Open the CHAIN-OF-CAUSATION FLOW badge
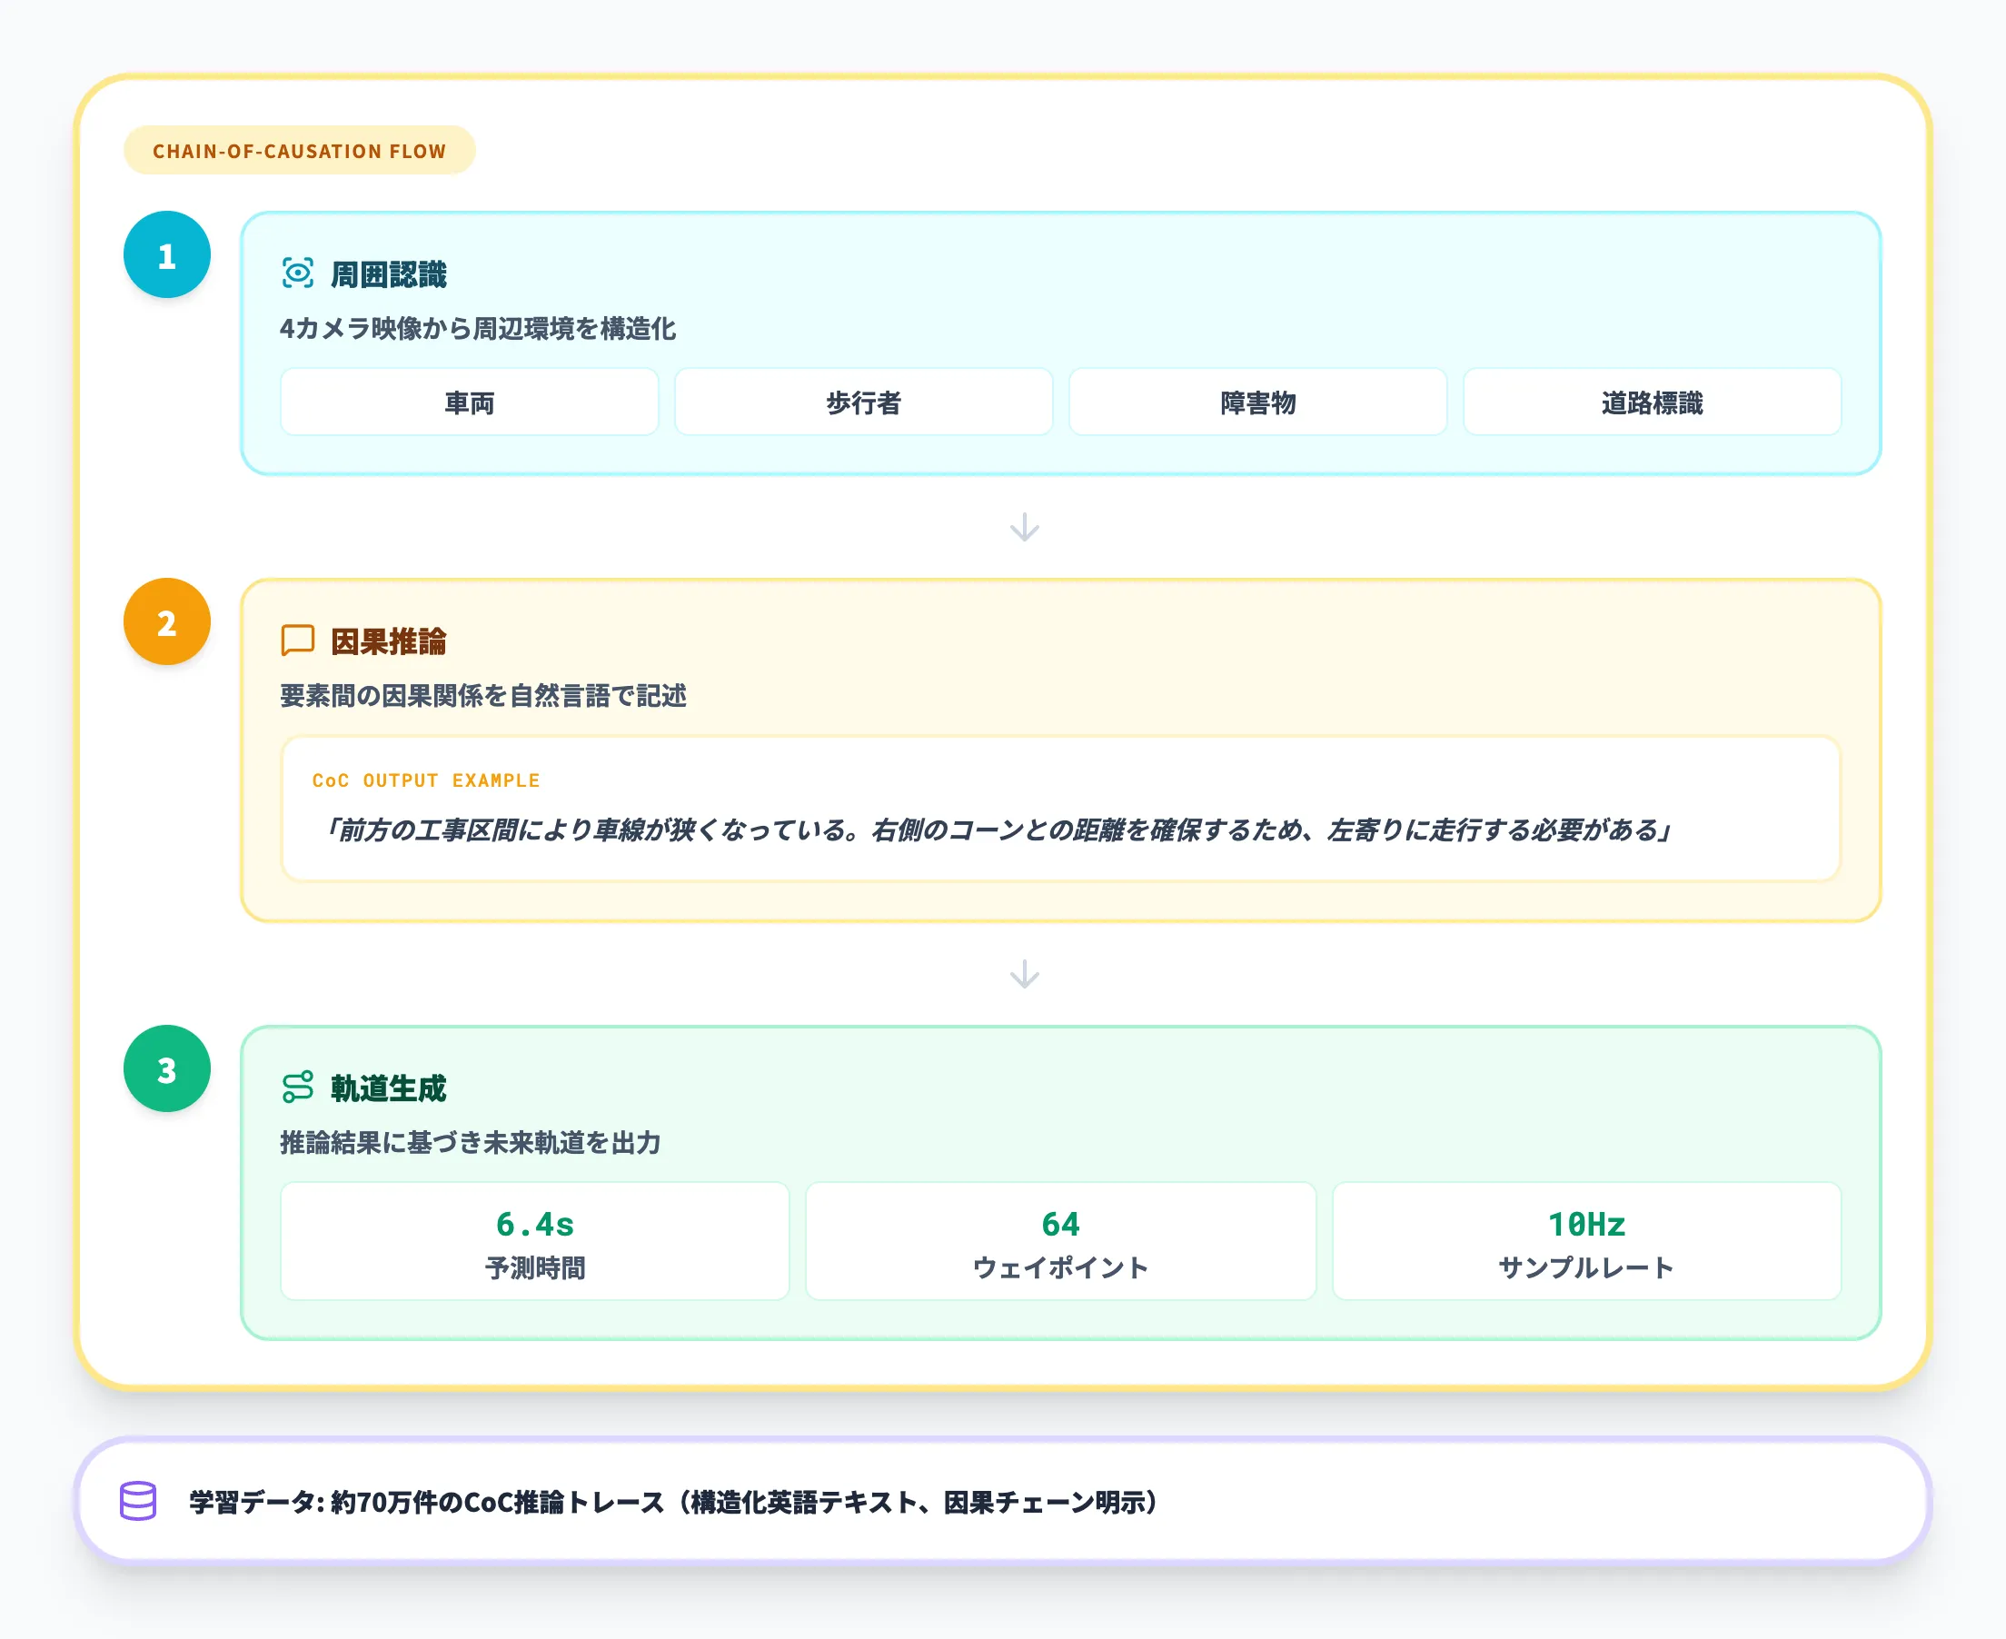 tap(299, 149)
